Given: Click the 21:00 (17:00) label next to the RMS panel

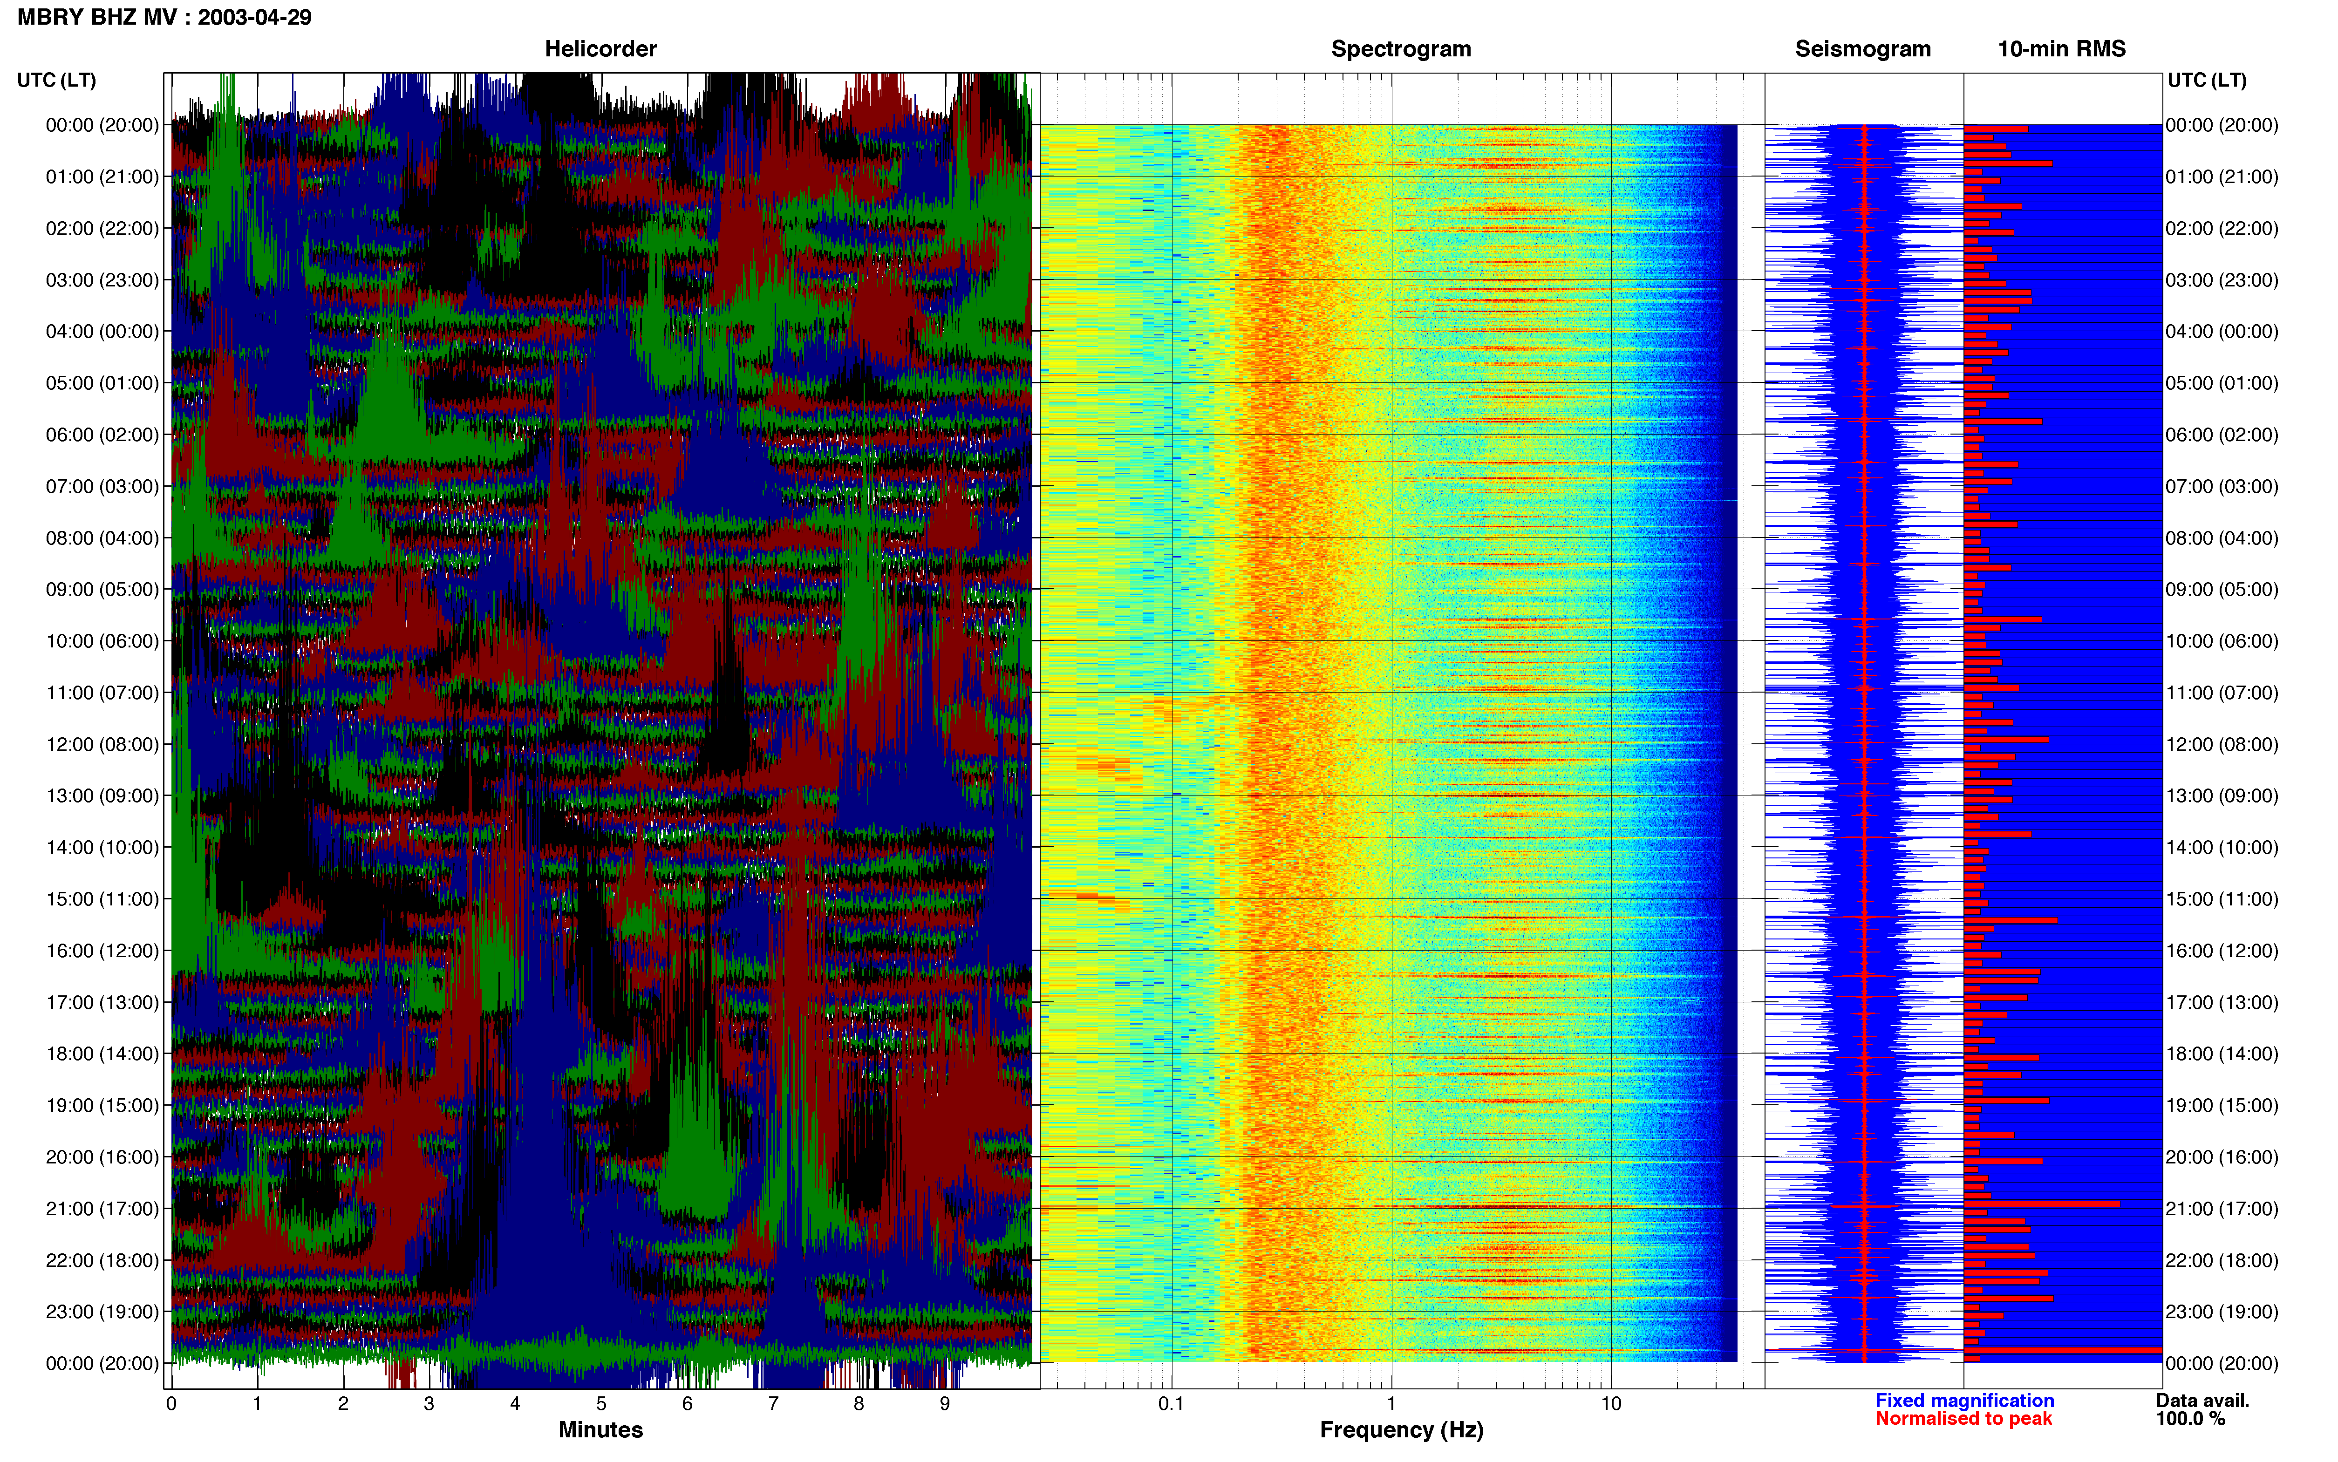Looking at the screenshot, I should click(2222, 1209).
